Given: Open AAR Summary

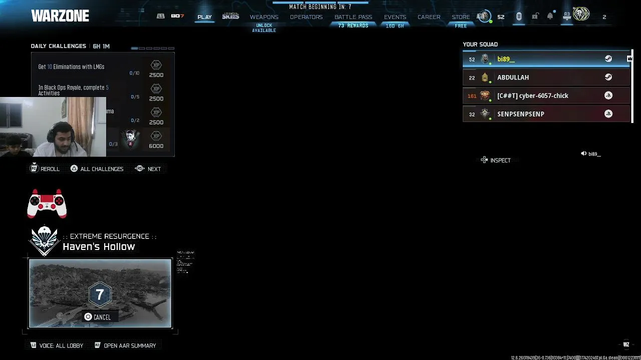Looking at the screenshot, I should click(x=125, y=345).
